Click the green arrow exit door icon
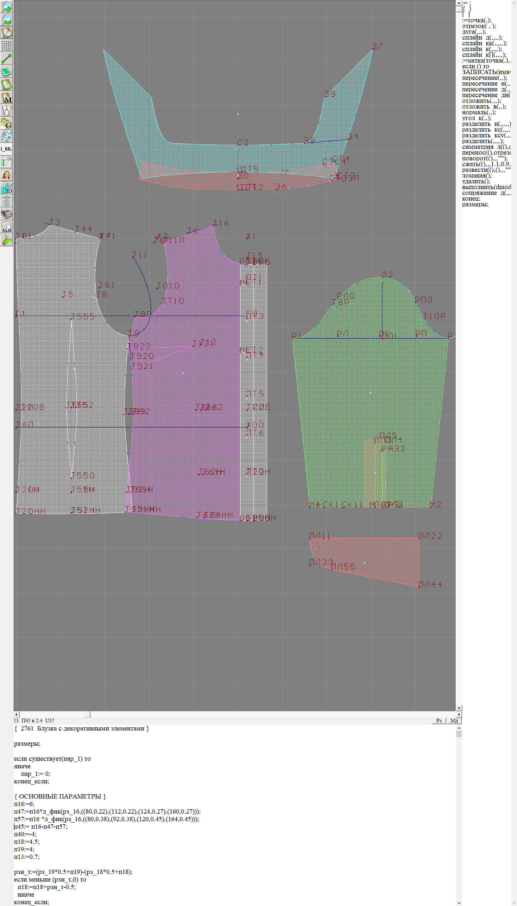 click(6, 240)
